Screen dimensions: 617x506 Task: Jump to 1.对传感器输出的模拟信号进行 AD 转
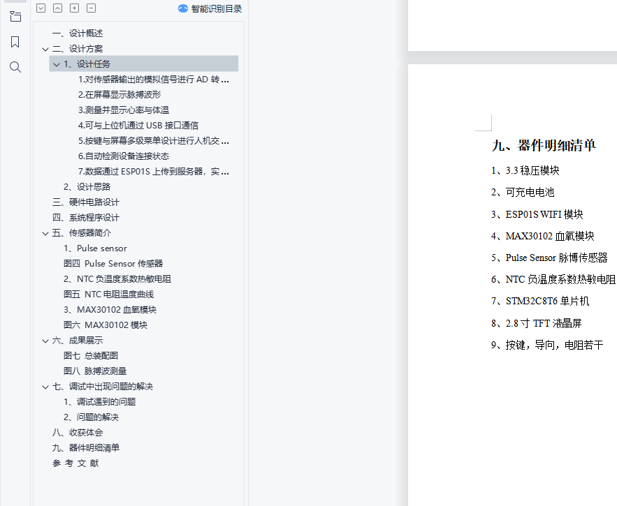[154, 80]
